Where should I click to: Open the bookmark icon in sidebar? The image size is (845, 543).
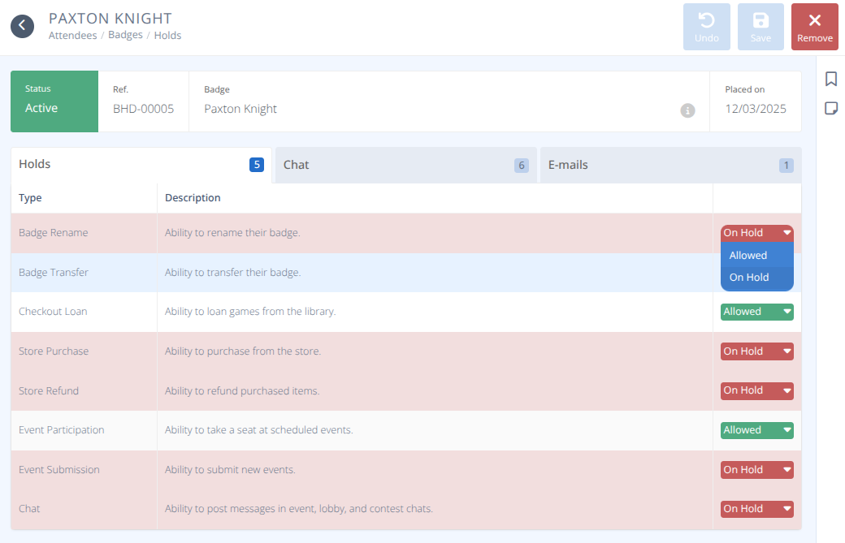point(831,79)
